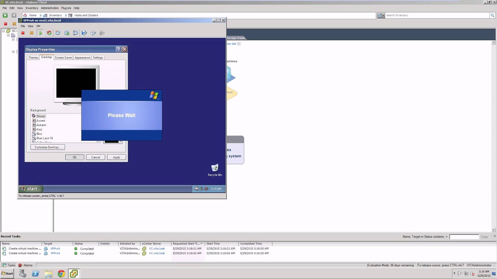Click the gray forward navigation arrow in vSphere Client

[14, 15]
